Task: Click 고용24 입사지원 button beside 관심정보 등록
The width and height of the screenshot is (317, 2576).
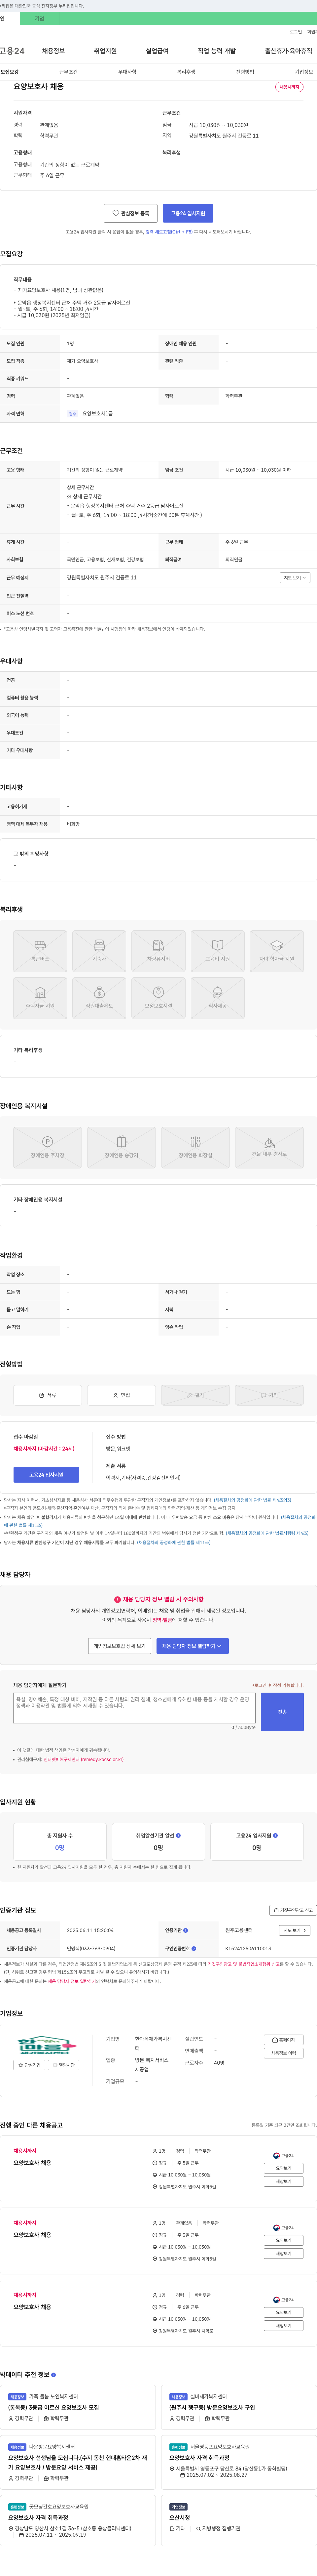Action: [x=188, y=213]
